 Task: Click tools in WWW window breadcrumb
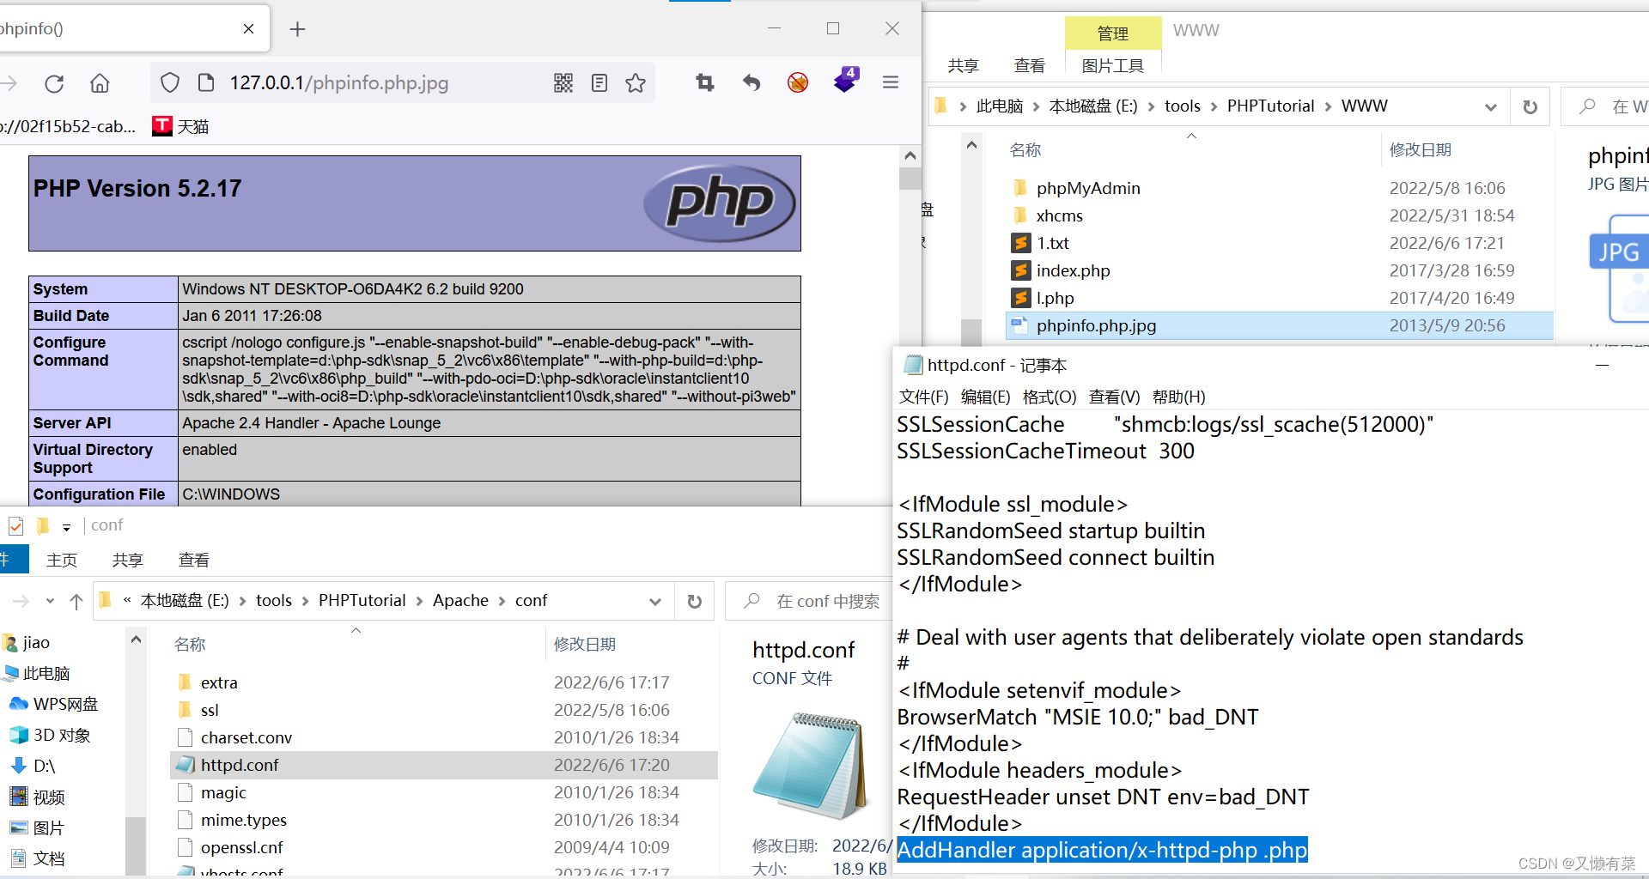click(x=1182, y=106)
